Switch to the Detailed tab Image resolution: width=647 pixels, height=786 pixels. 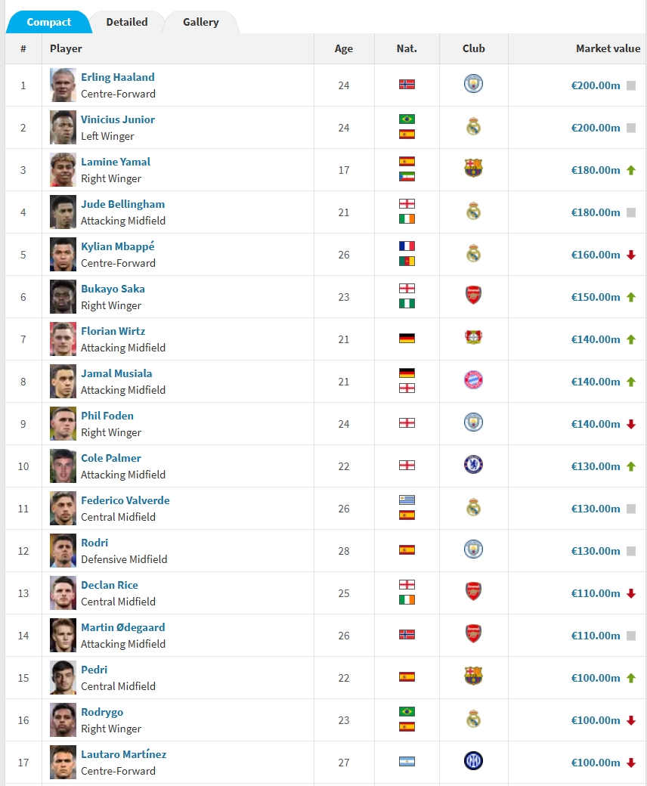pyautogui.click(x=127, y=22)
